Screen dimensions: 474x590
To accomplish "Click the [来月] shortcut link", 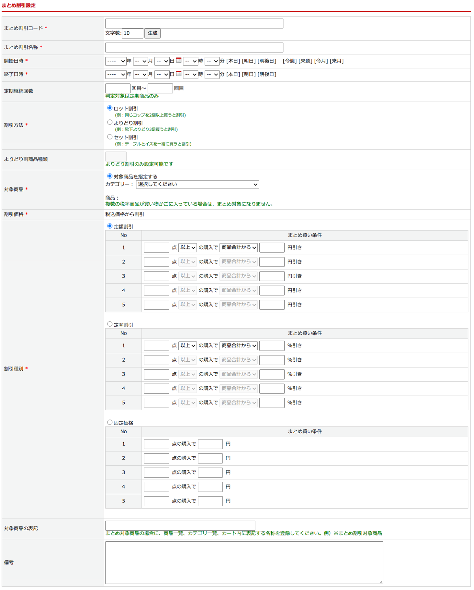I will [x=336, y=61].
